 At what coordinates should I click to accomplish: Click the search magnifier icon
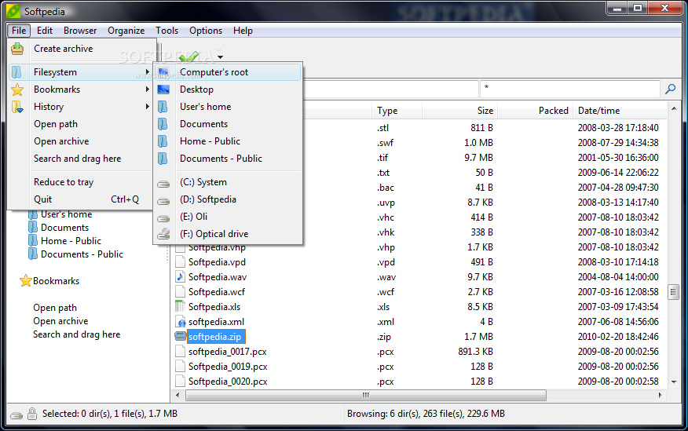(x=671, y=89)
